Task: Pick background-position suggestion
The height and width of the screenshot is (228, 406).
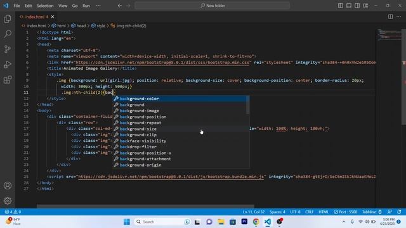Action: pyautogui.click(x=180, y=117)
